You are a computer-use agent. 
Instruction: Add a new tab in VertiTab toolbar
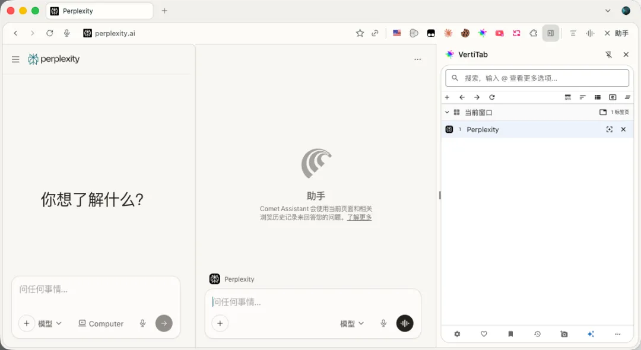click(448, 97)
